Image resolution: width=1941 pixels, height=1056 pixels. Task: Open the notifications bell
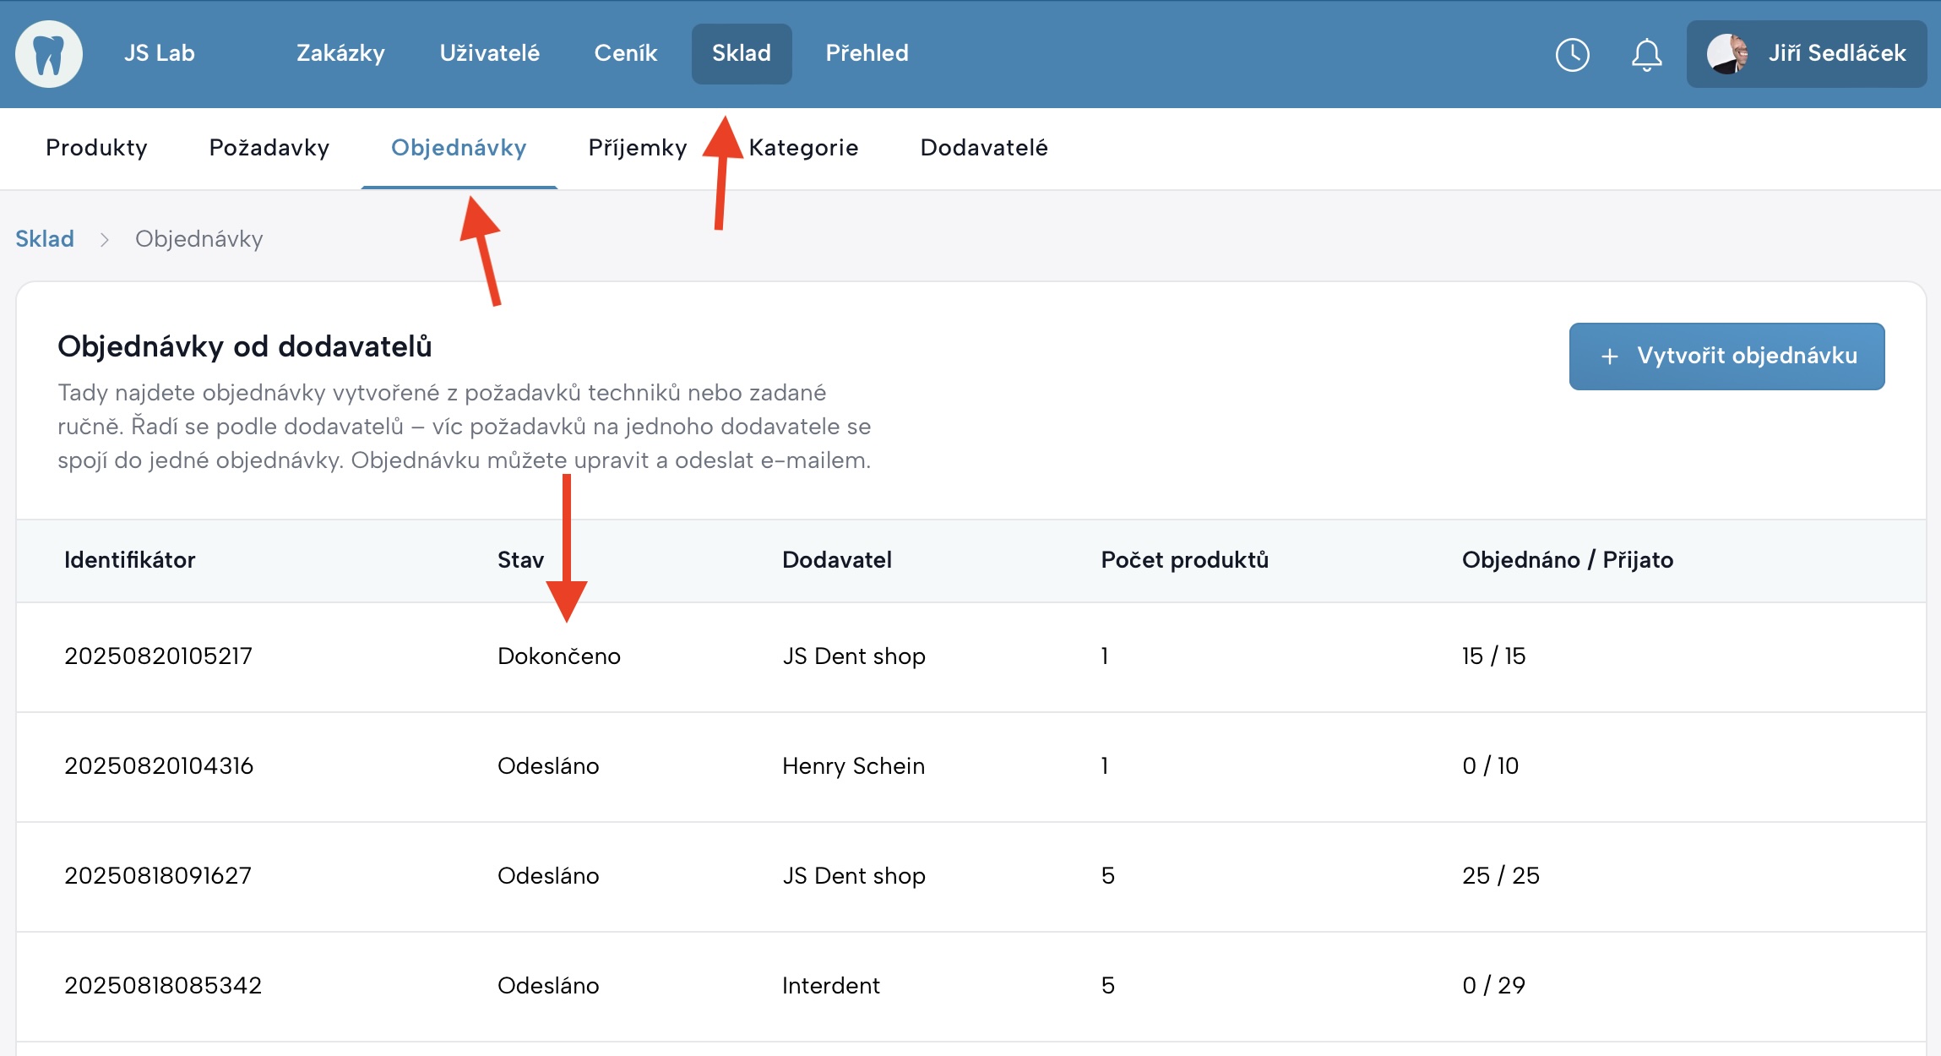click(1646, 55)
